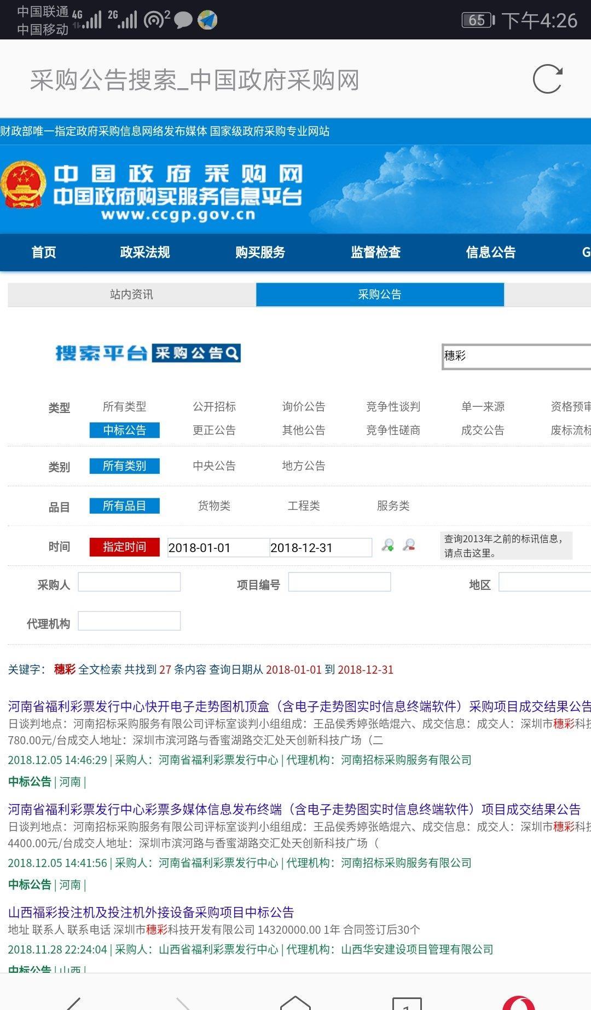Image resolution: width=591 pixels, height=1010 pixels.
Task: Tap the message notification icon in the status bar
Action: pos(183,20)
